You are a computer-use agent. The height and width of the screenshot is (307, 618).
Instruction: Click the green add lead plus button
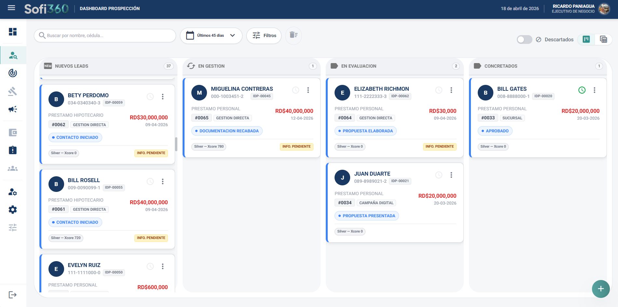tap(601, 289)
